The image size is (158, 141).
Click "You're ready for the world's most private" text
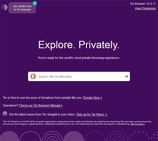point(79,58)
